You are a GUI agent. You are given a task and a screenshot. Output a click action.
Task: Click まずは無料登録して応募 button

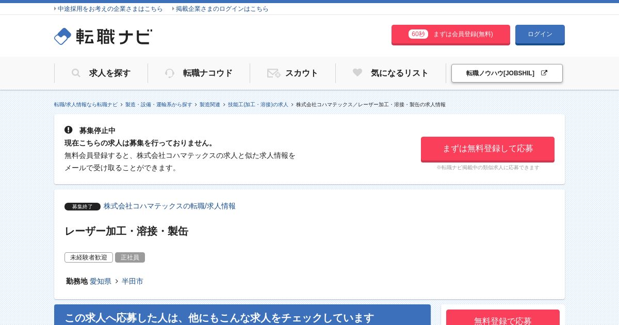487,149
